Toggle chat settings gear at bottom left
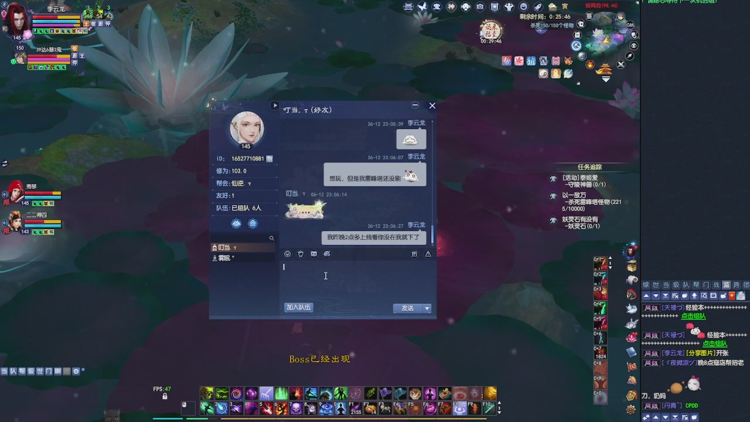Viewport: 750px width, 422px height. [x=76, y=371]
